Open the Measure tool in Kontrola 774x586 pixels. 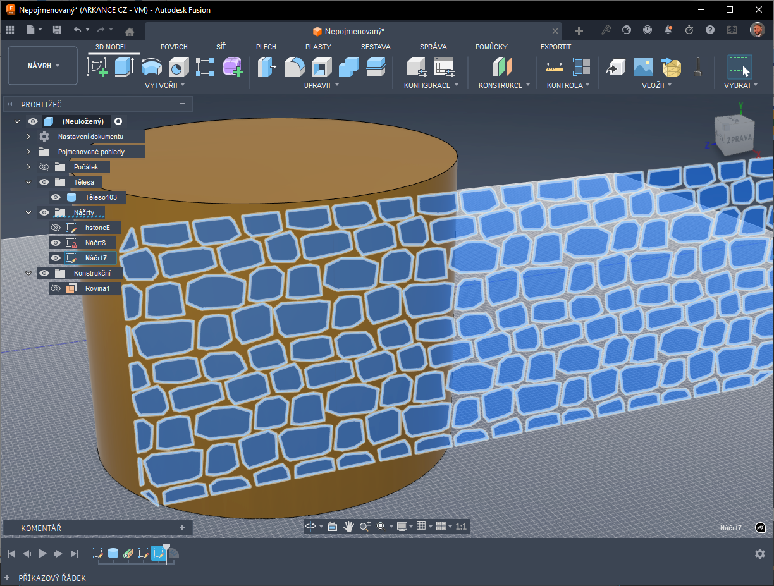tap(554, 66)
